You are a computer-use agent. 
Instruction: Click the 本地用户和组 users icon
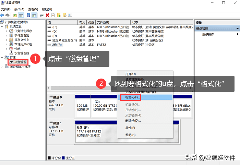click(x=11, y=44)
